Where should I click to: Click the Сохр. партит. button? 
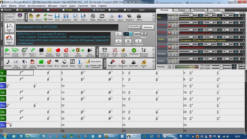pyautogui.click(x=94, y=61)
